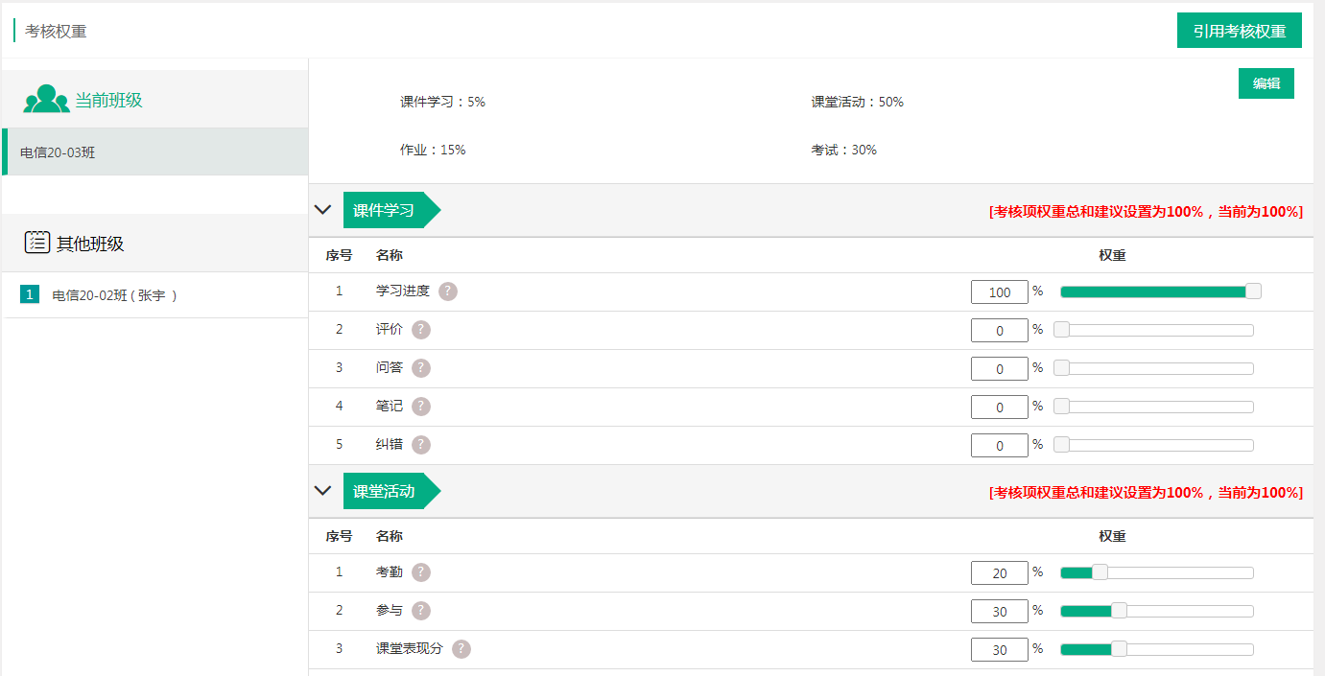Click the 学习进度 weight slider handle
Image resolution: width=1325 pixels, height=676 pixels.
point(1253,291)
